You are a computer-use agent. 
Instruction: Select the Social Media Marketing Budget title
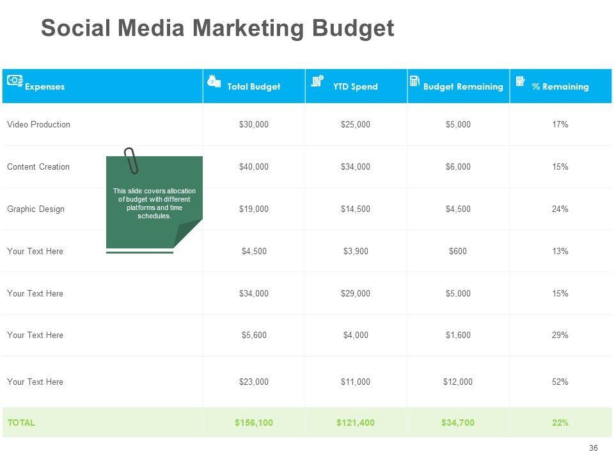click(217, 29)
